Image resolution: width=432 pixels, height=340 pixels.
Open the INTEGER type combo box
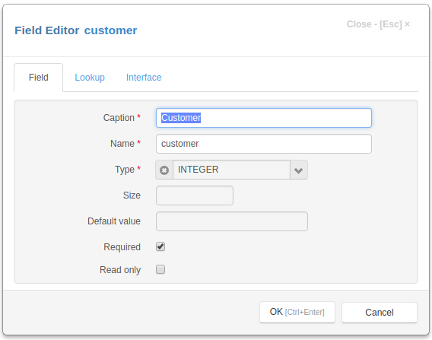pyautogui.click(x=231, y=170)
